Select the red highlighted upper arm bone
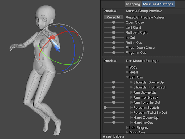The width and height of the screenshot is (185, 139). (x=52, y=37)
